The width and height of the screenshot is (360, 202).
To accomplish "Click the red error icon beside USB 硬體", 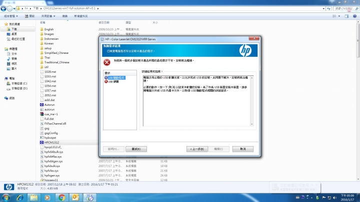I will click(x=106, y=81).
